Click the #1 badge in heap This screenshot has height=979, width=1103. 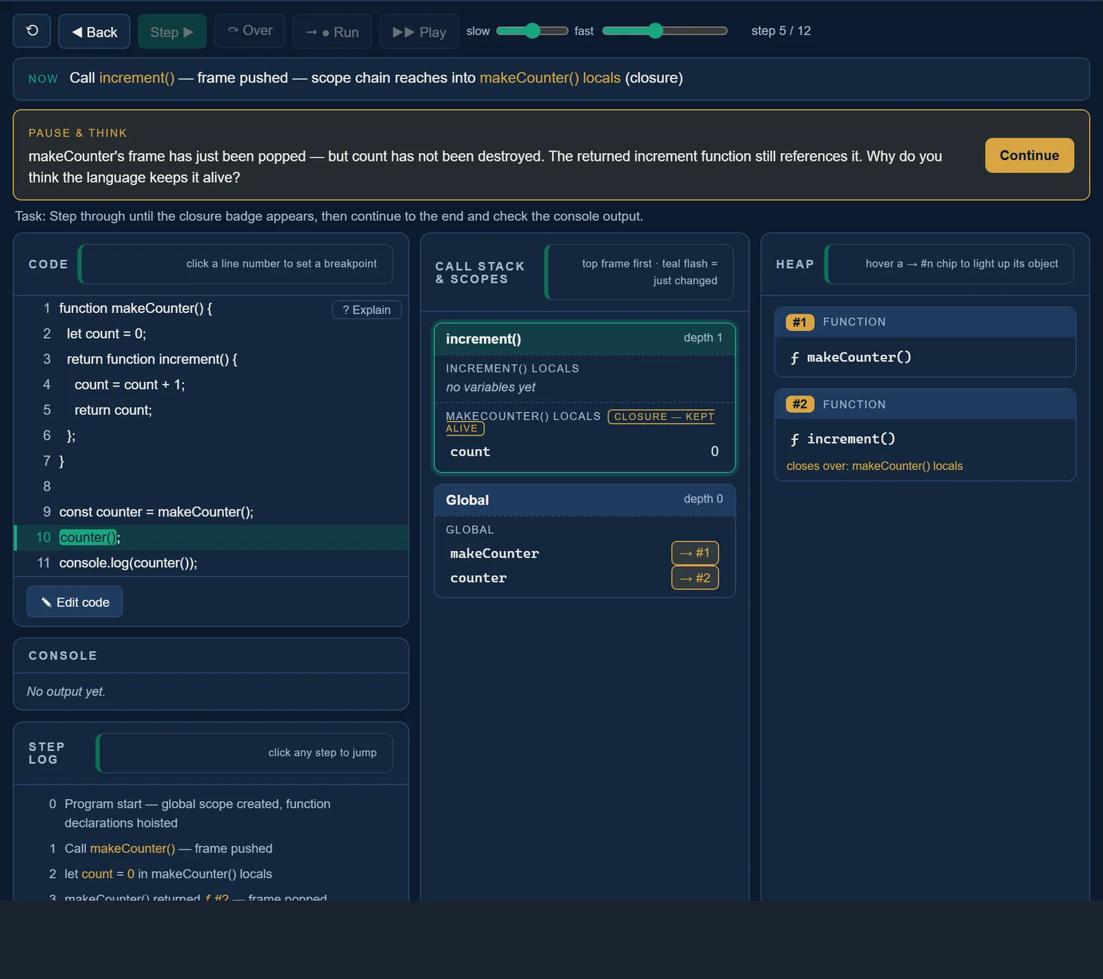tap(800, 322)
